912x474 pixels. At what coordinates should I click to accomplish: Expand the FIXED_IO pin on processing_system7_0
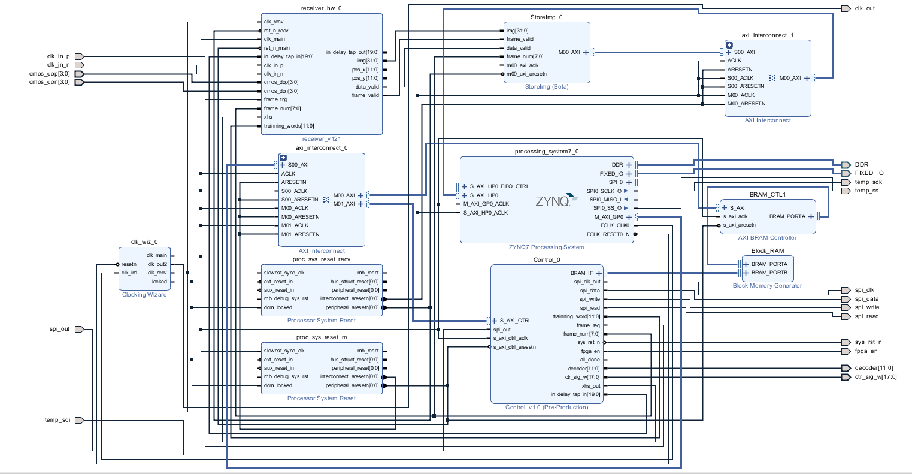(629, 174)
